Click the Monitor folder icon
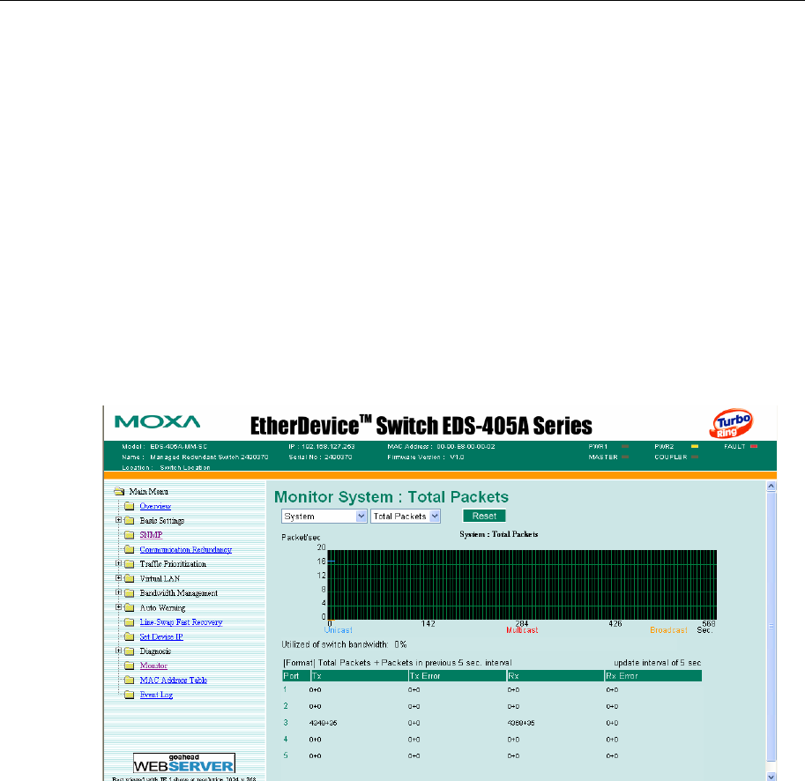805x781 pixels. (x=130, y=666)
